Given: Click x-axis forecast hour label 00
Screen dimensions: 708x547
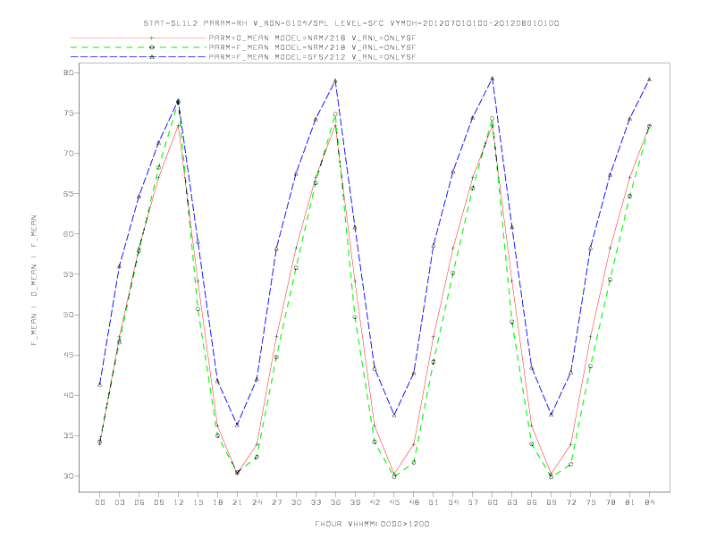Looking at the screenshot, I should point(100,502).
